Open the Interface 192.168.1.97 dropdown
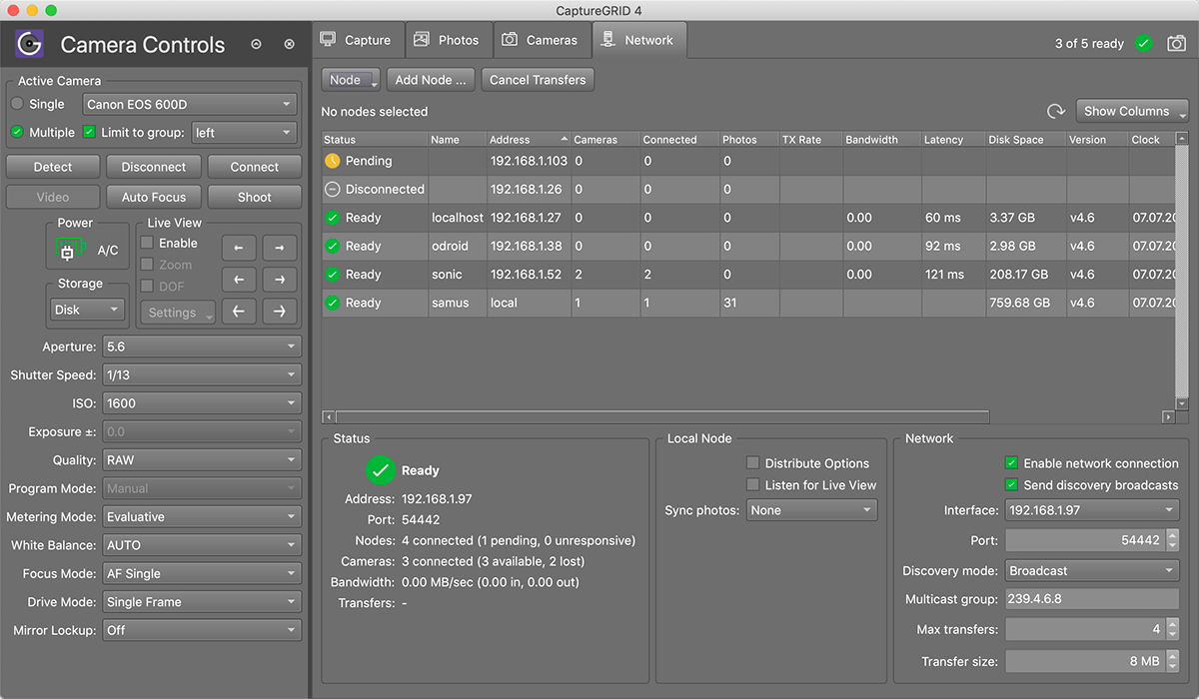1199x699 pixels. pyautogui.click(x=1092, y=510)
